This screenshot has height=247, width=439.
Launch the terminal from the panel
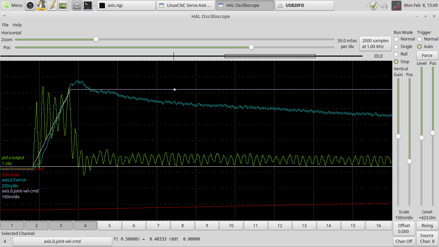pyautogui.click(x=88, y=5)
